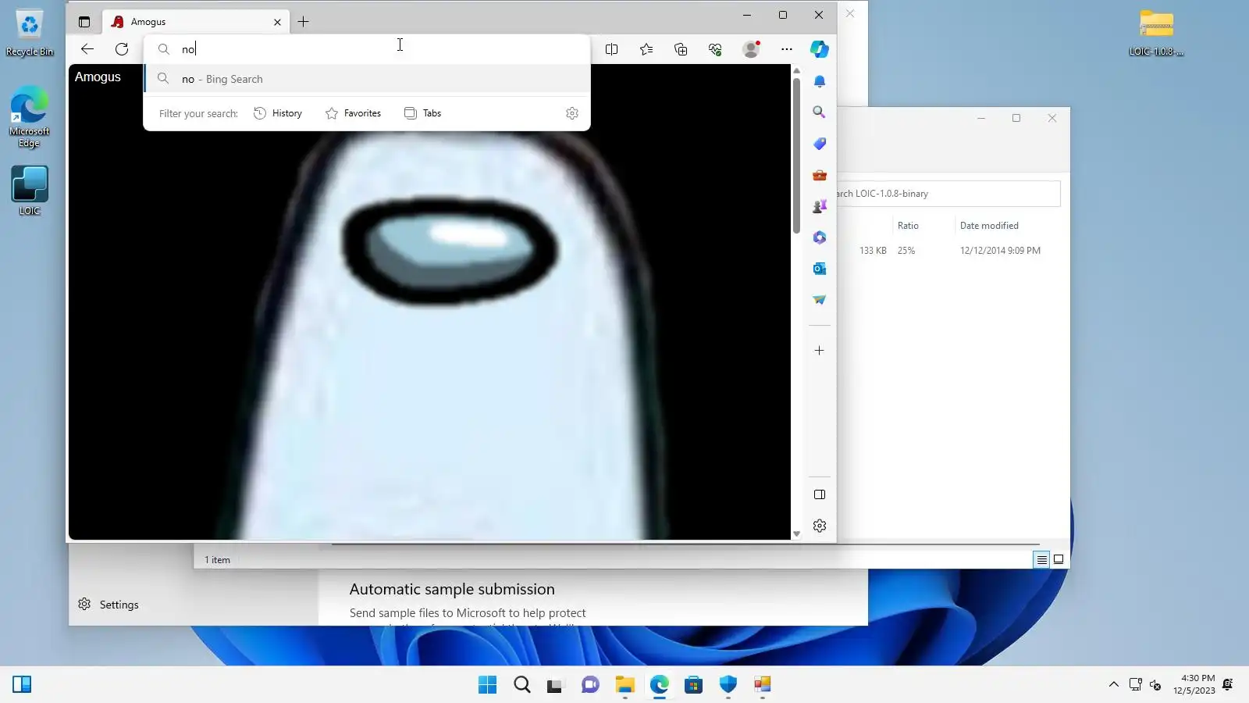1249x703 pixels.
Task: Open sidebar Games chess icon
Action: click(820, 206)
